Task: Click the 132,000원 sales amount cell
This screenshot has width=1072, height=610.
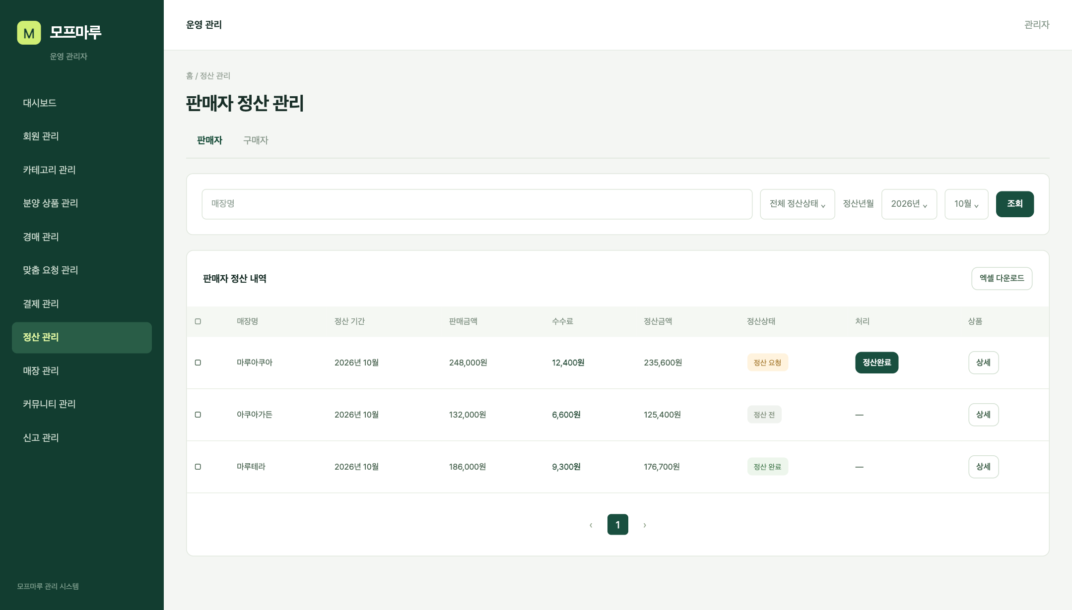Action: [x=468, y=415]
